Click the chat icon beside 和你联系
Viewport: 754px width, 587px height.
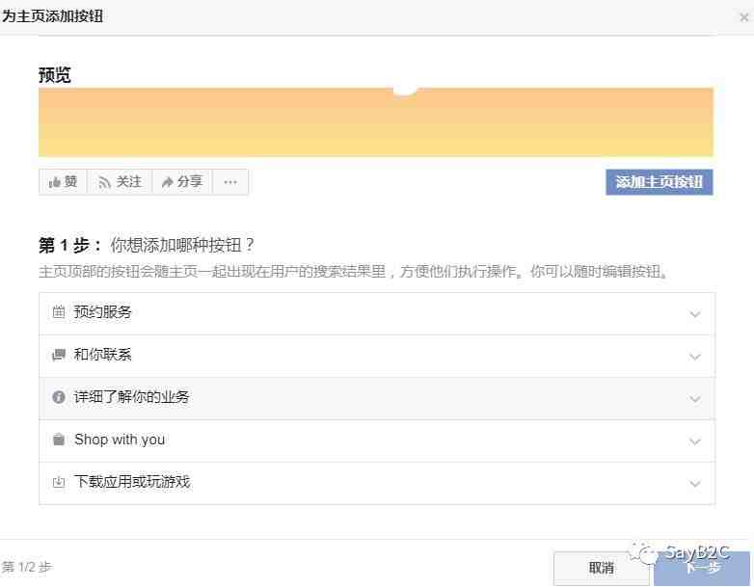59,355
